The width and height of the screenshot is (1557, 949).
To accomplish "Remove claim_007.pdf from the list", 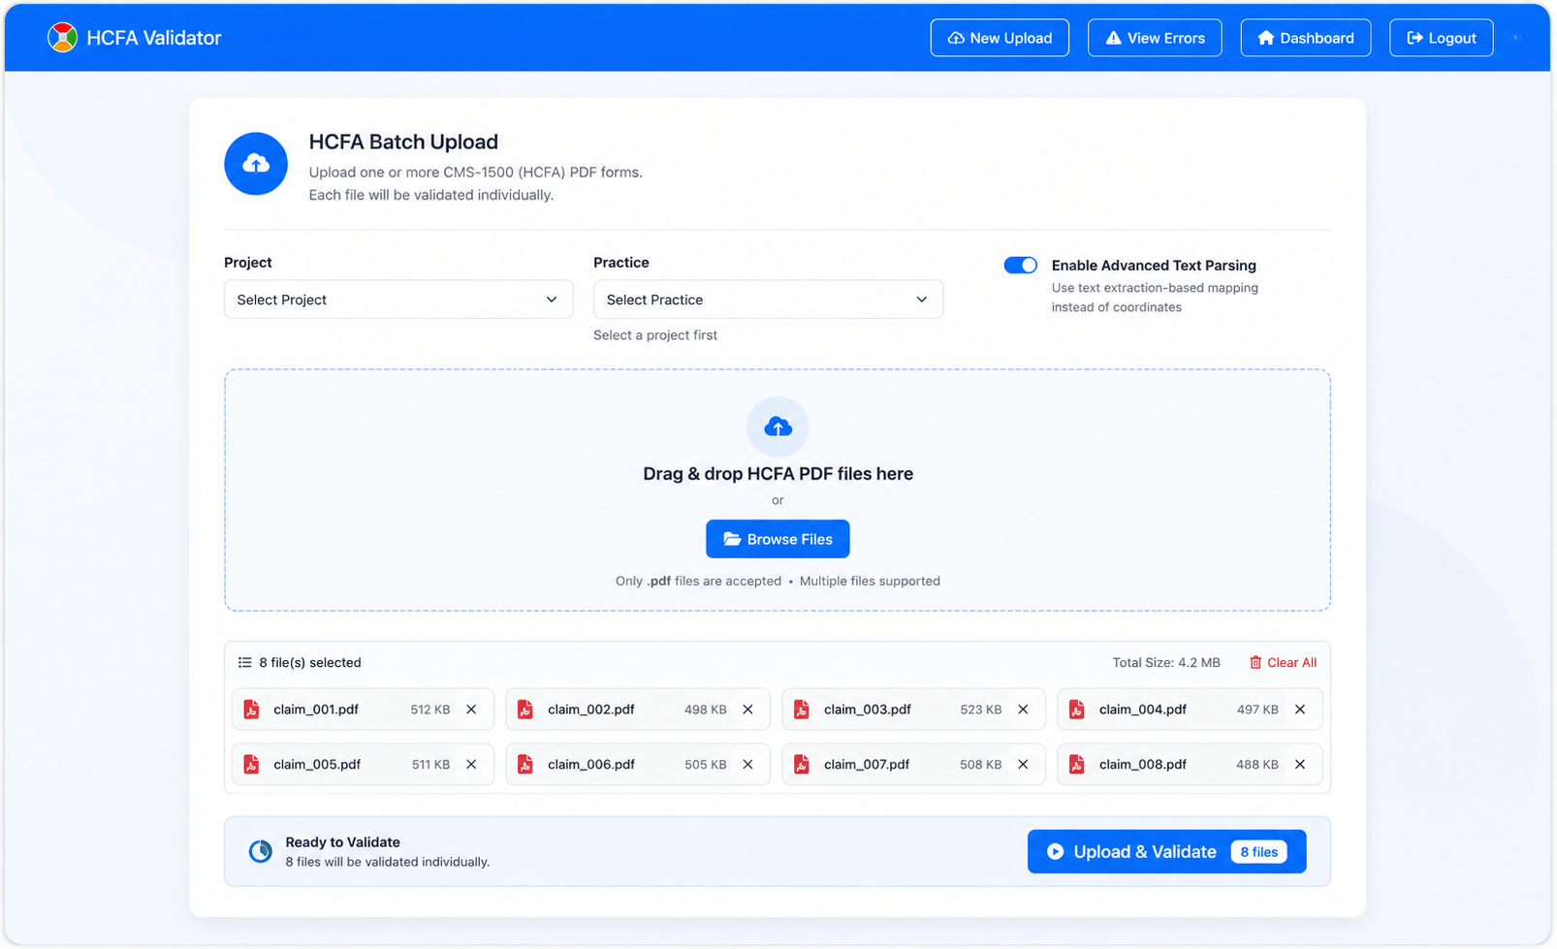I will [1023, 765].
